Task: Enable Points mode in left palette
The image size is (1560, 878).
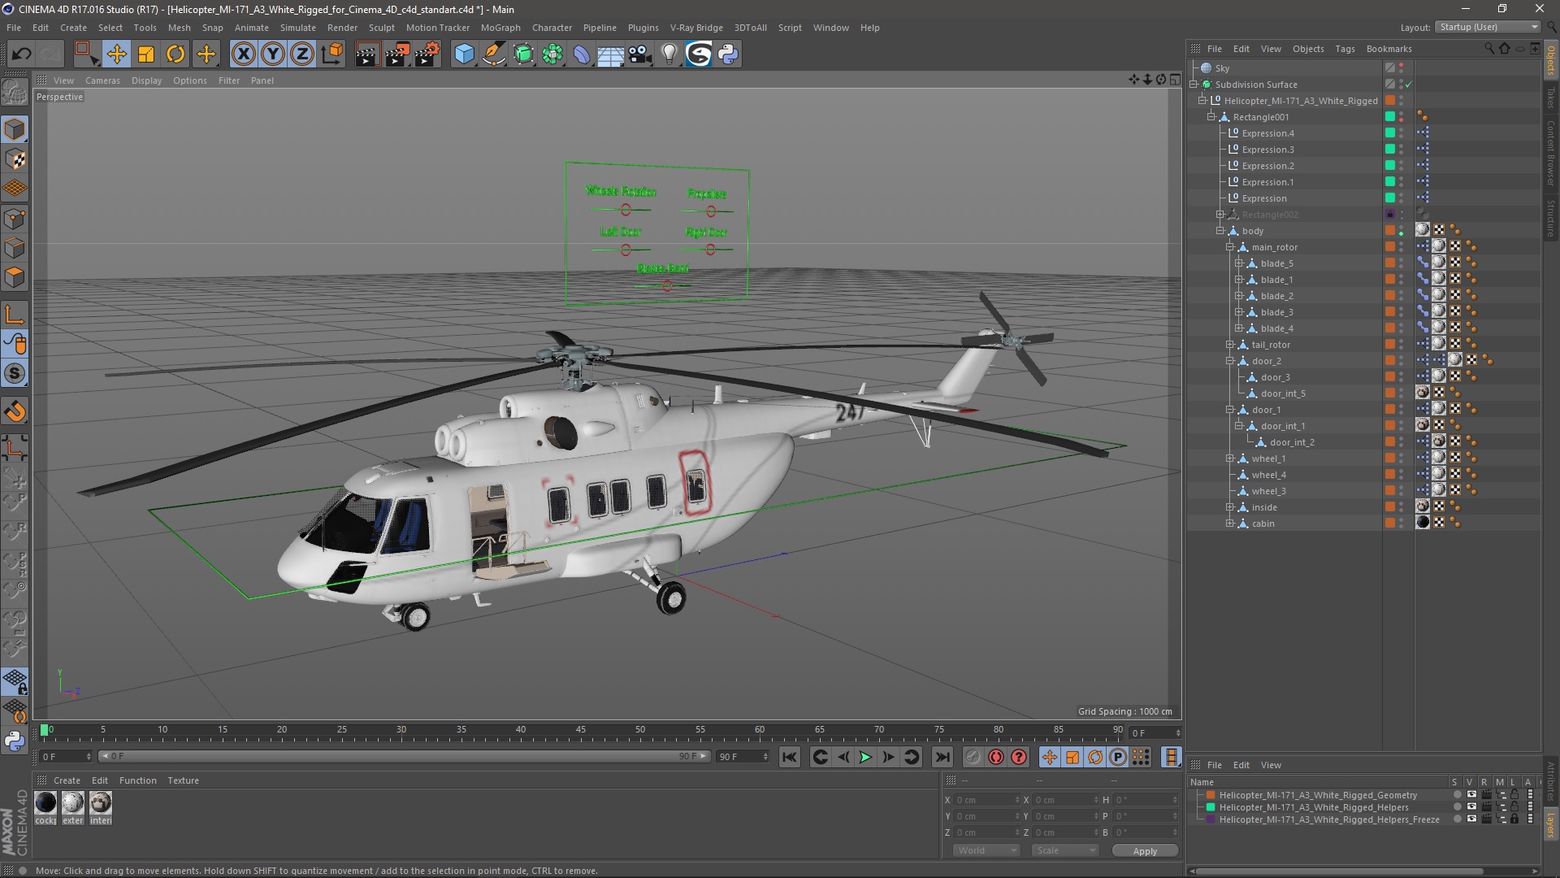Action: (x=15, y=219)
